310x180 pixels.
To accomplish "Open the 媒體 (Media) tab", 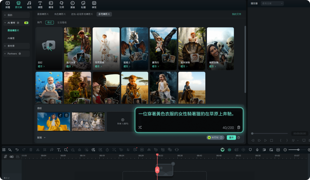I will 8,5.
